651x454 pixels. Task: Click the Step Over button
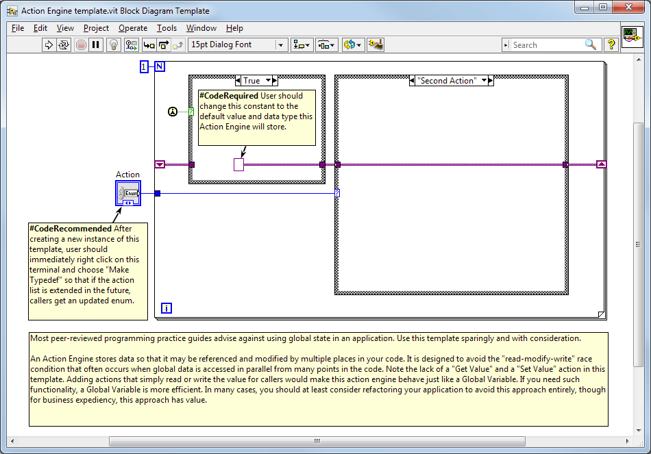164,45
